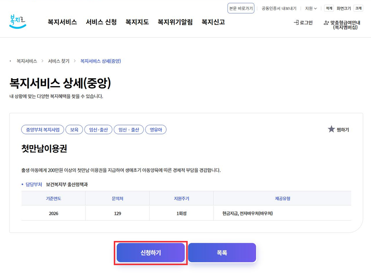Click the 중앙부처 복지사업 tag
The height and width of the screenshot is (275, 371).
(43, 130)
